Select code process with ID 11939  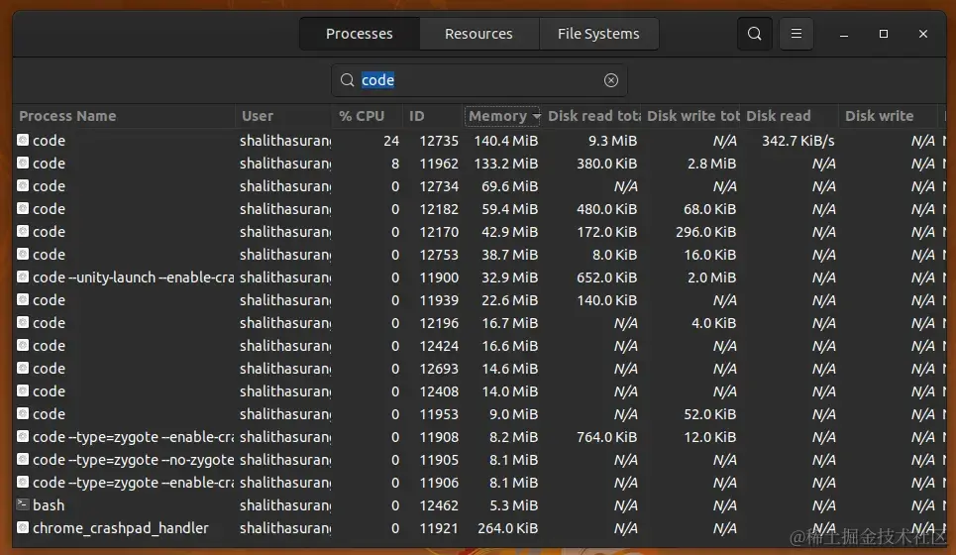[x=479, y=300]
